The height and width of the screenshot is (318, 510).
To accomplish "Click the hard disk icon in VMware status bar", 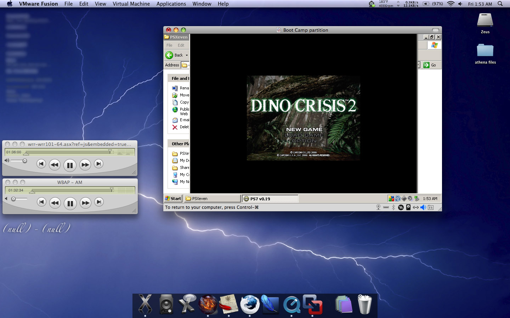I will tap(408, 207).
